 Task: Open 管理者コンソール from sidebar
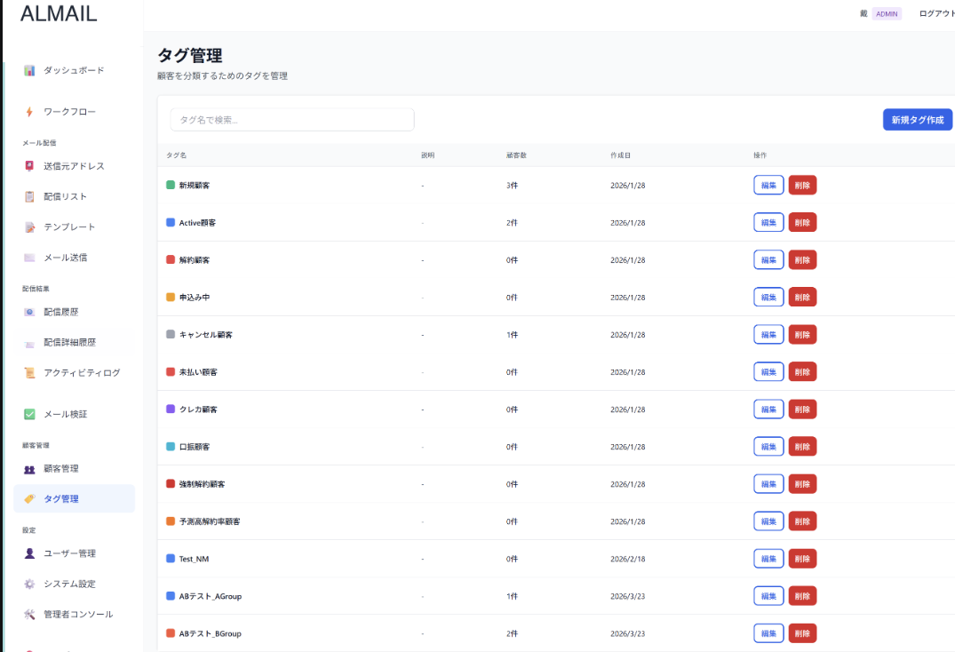click(x=80, y=613)
